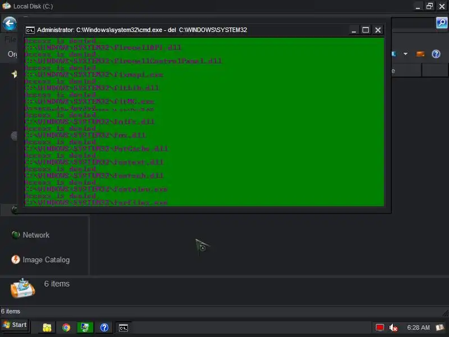Screen dimensions: 449x337
Task: Click the 6:28 AM clock
Action: (418, 327)
